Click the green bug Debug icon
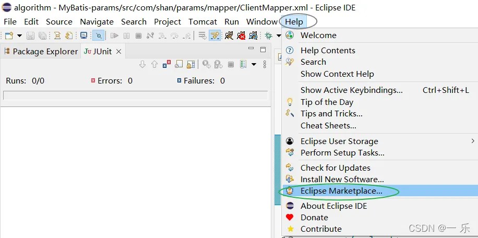 pyautogui.click(x=269, y=35)
